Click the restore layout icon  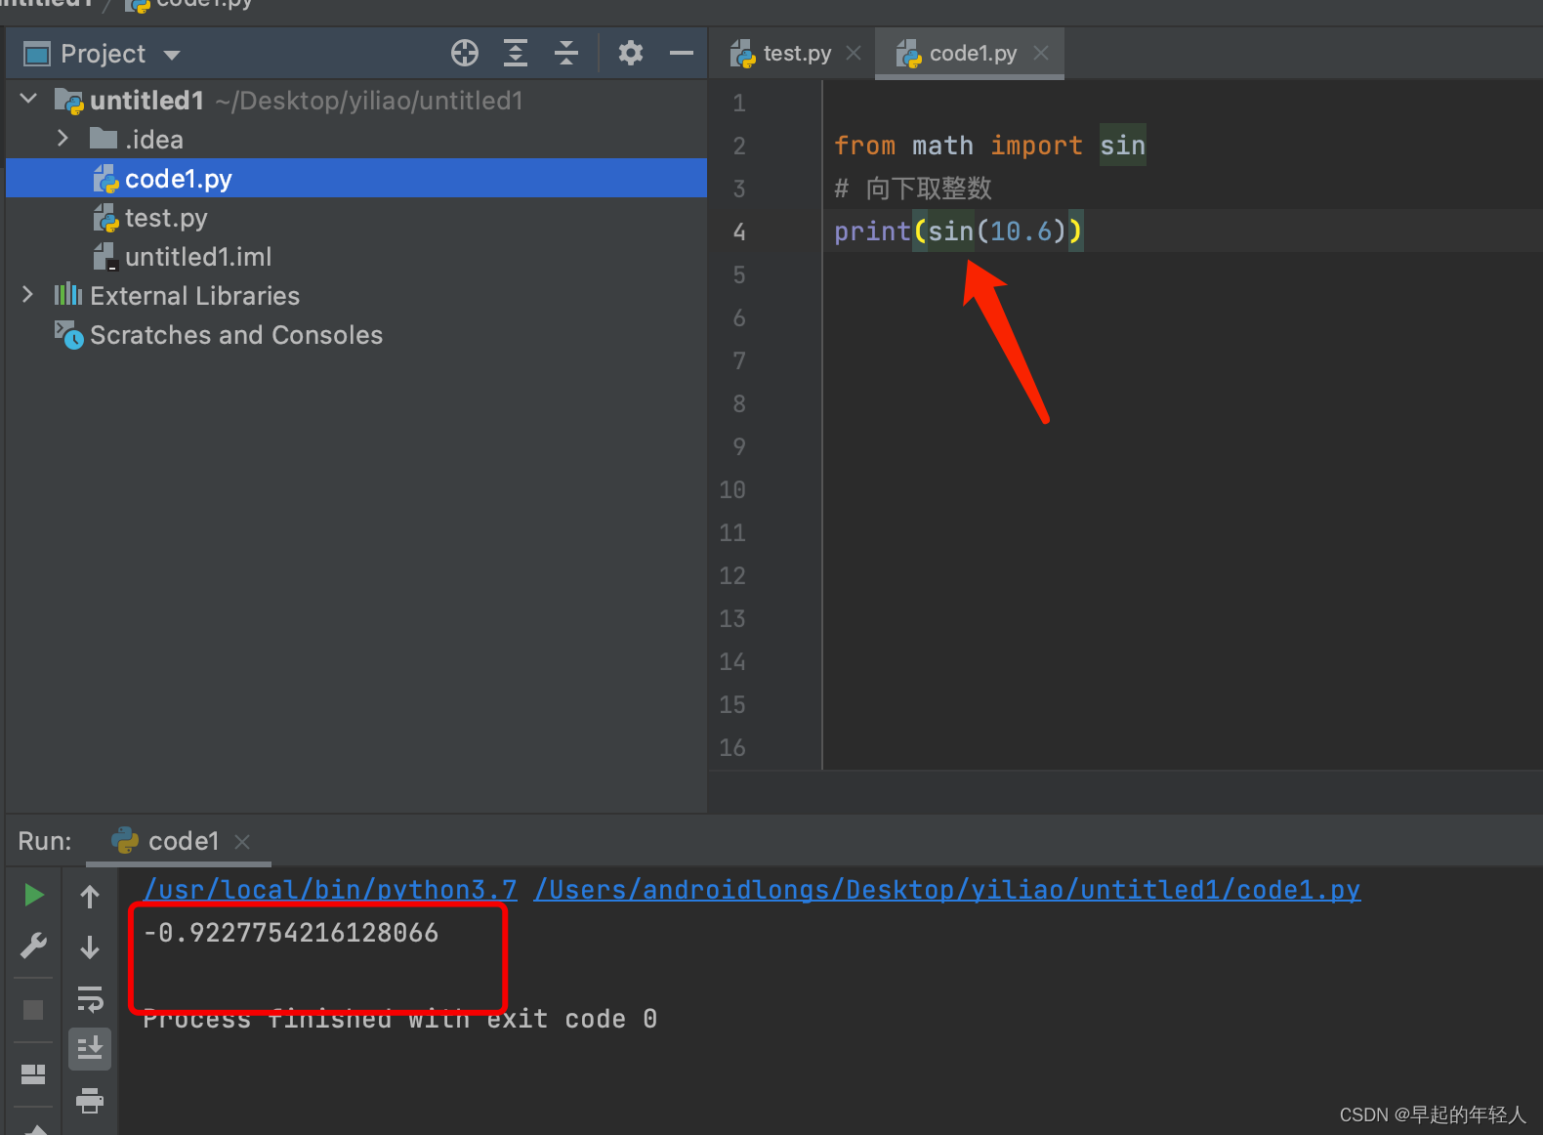33,1073
